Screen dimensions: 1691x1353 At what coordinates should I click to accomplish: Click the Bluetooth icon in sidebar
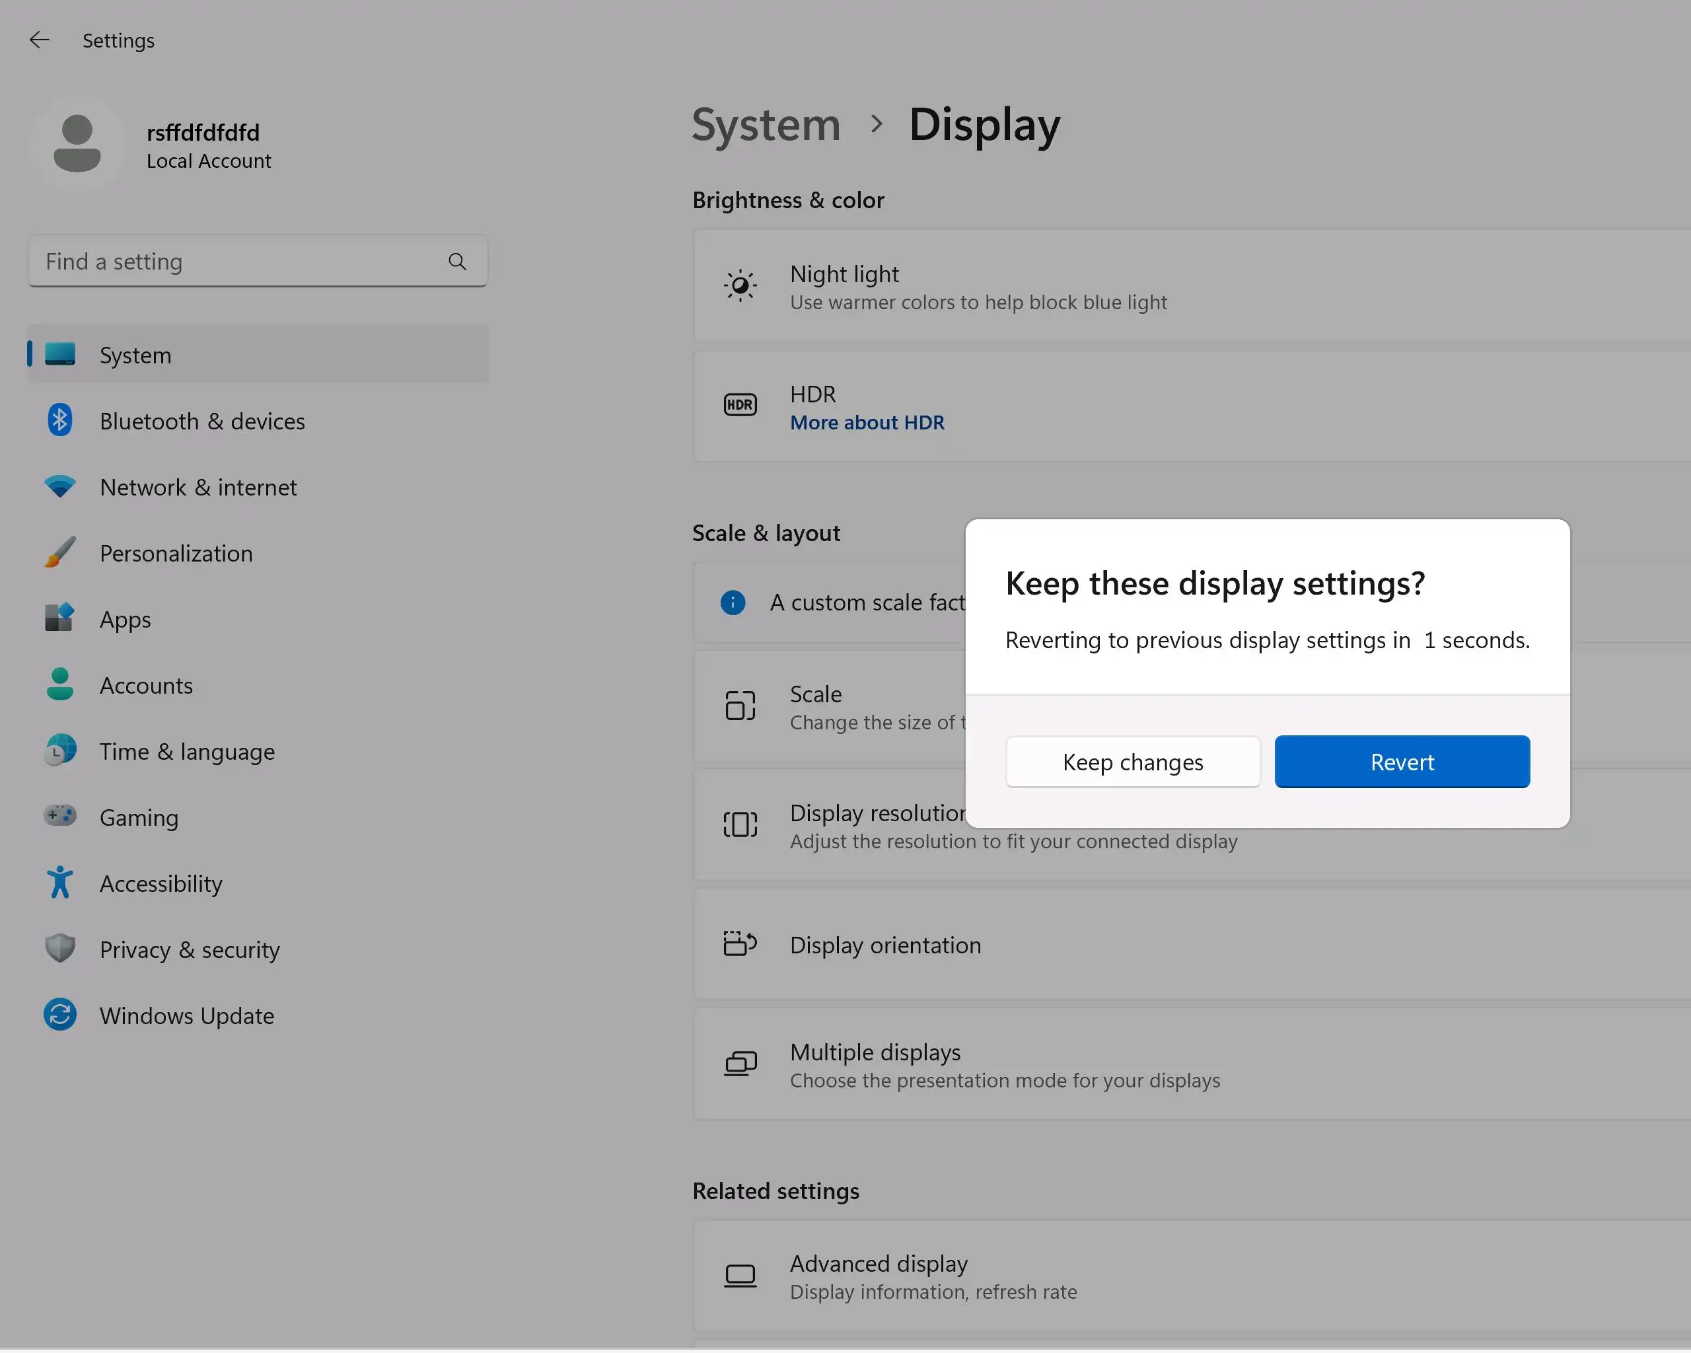coord(59,421)
